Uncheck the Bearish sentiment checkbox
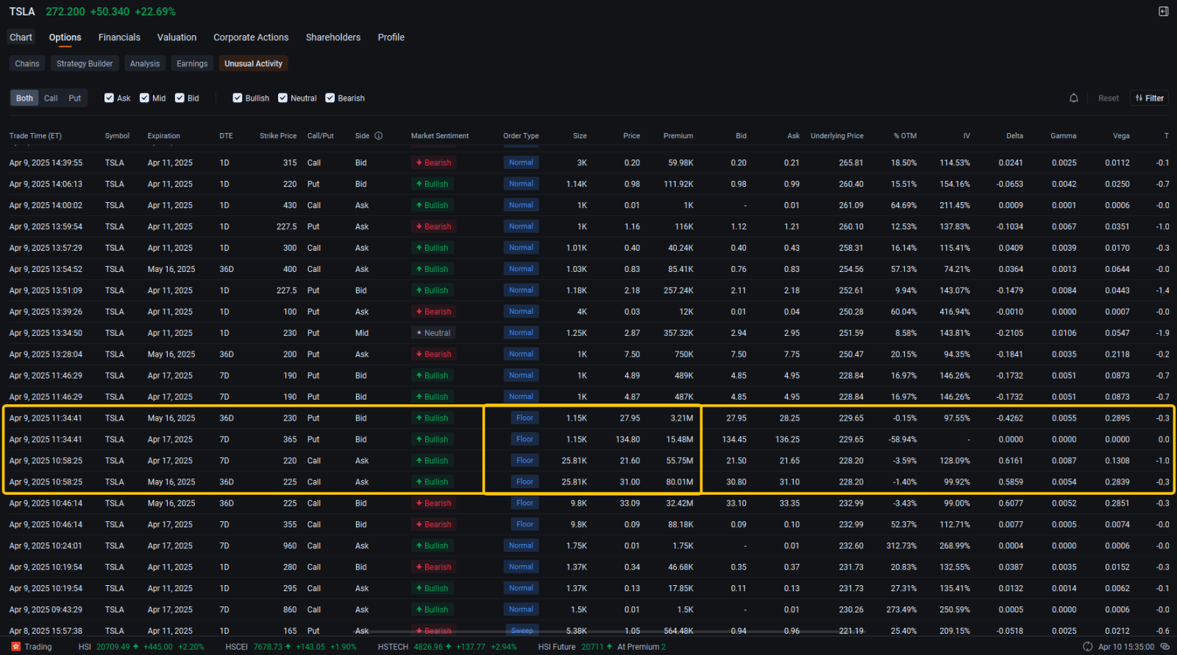 pos(330,98)
